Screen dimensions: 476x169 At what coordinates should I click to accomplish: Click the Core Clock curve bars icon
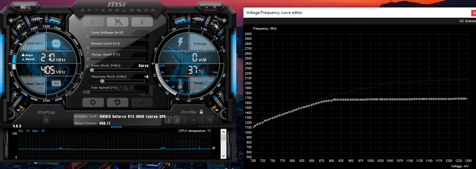(x=88, y=66)
